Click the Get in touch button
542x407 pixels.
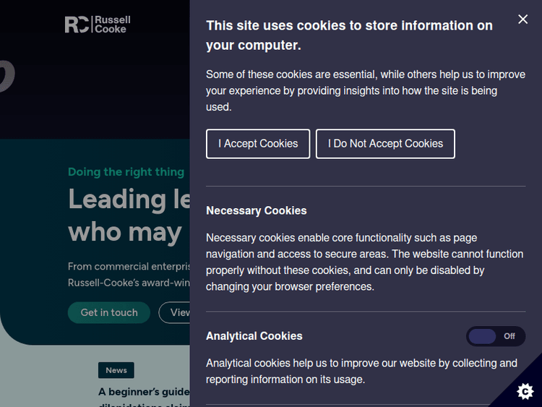coord(109,313)
